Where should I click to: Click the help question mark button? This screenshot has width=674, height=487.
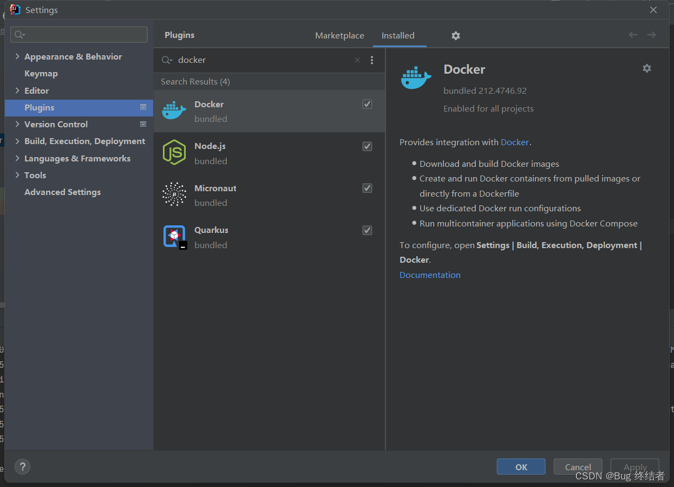tap(22, 466)
